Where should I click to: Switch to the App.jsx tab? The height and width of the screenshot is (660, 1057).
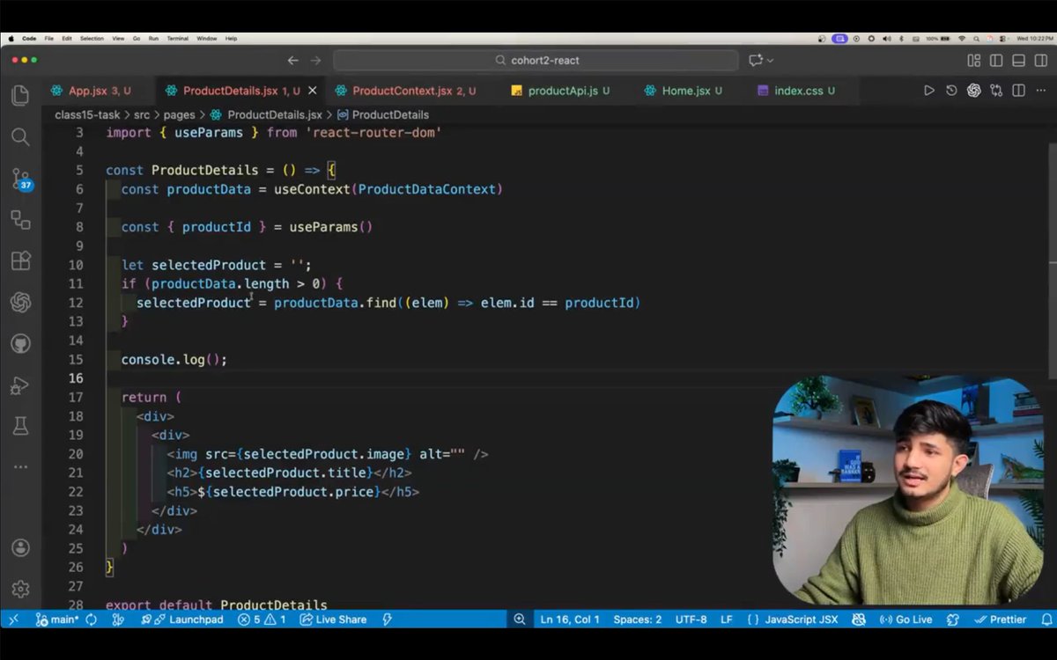97,91
